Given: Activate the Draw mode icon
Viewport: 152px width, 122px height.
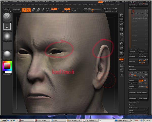Looking at the screenshot, I should (28, 10).
